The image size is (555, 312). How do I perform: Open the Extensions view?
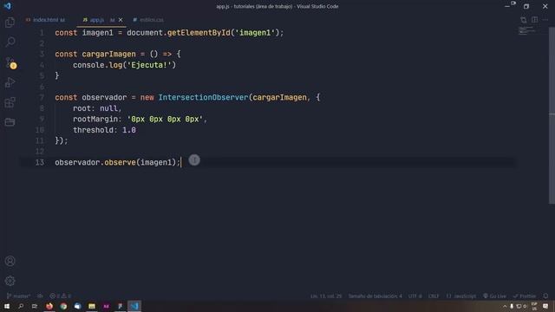10,102
